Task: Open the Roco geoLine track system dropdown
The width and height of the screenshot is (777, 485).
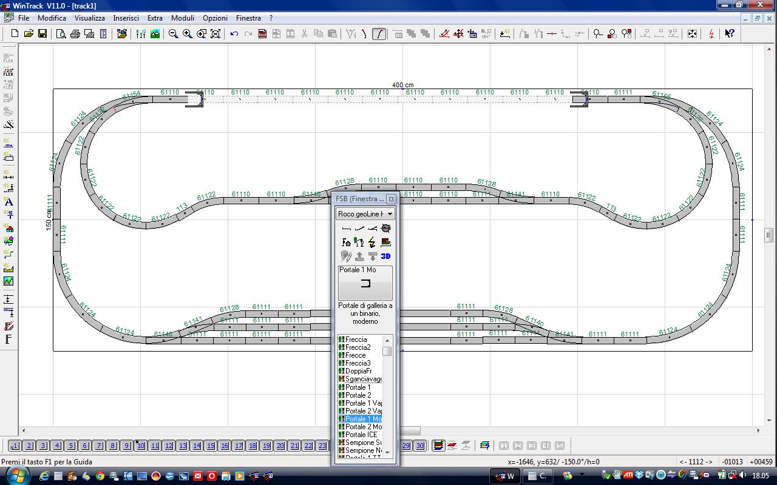Action: [365, 214]
